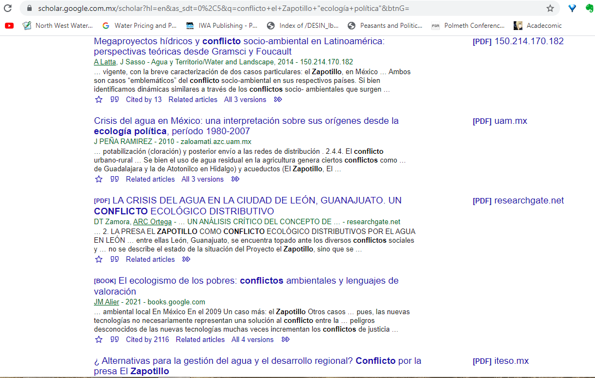Image resolution: width=595 pixels, height=378 pixels.
Task: Open the Polmeth Conferenc... bookmark
Action: [x=468, y=26]
